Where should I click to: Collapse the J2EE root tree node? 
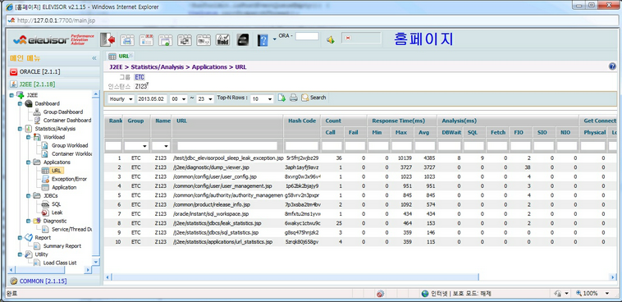coord(11,95)
